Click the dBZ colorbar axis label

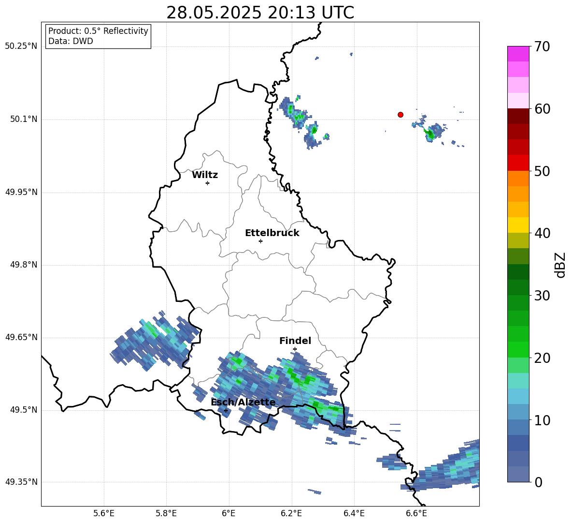click(x=559, y=265)
